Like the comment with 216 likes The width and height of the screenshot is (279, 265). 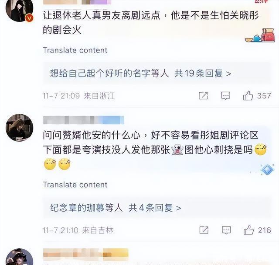[248, 230]
